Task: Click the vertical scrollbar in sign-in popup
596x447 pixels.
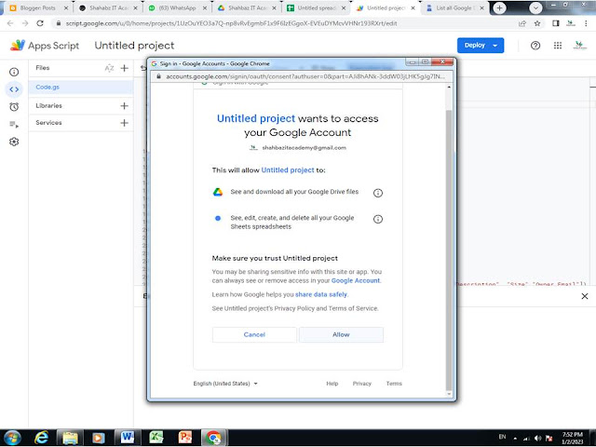Action: (x=449, y=251)
